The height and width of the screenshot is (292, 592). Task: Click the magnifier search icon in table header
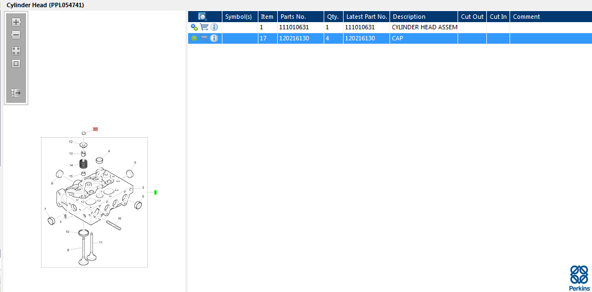202,17
